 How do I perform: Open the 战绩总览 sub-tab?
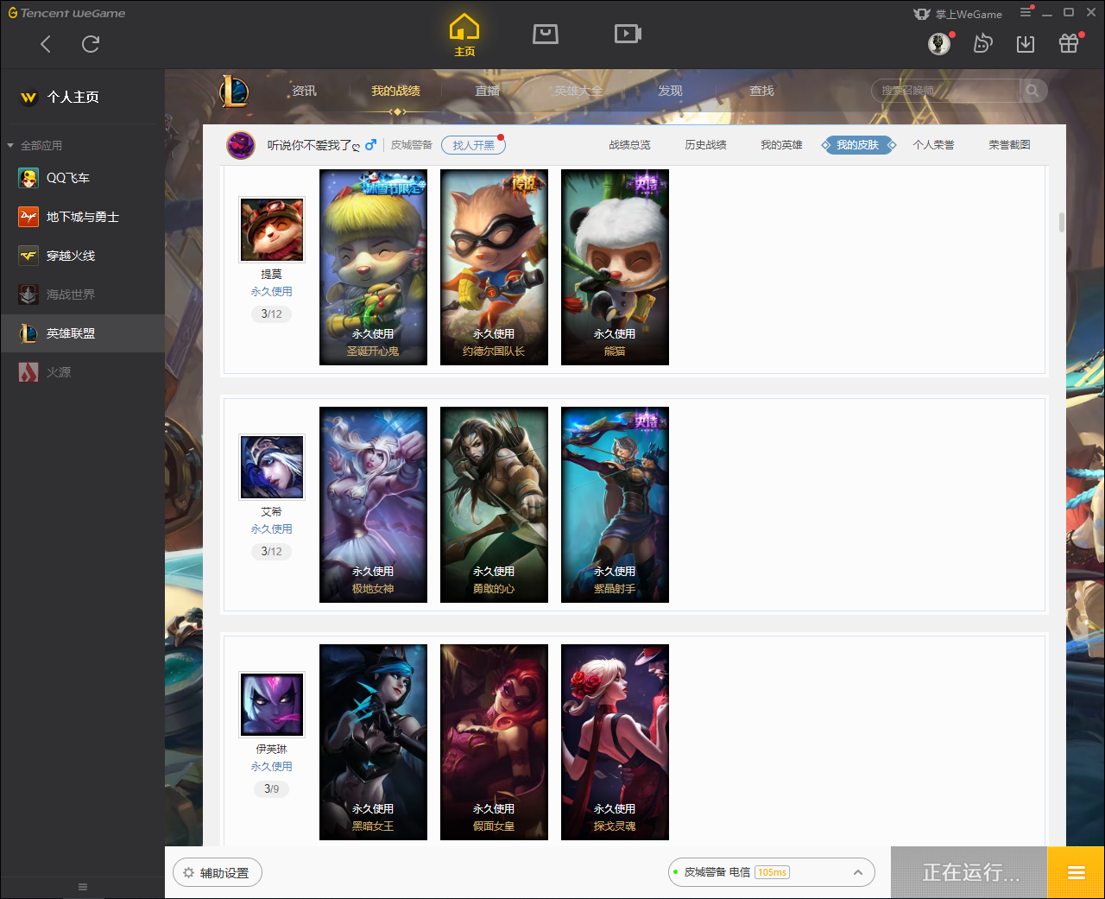point(629,145)
